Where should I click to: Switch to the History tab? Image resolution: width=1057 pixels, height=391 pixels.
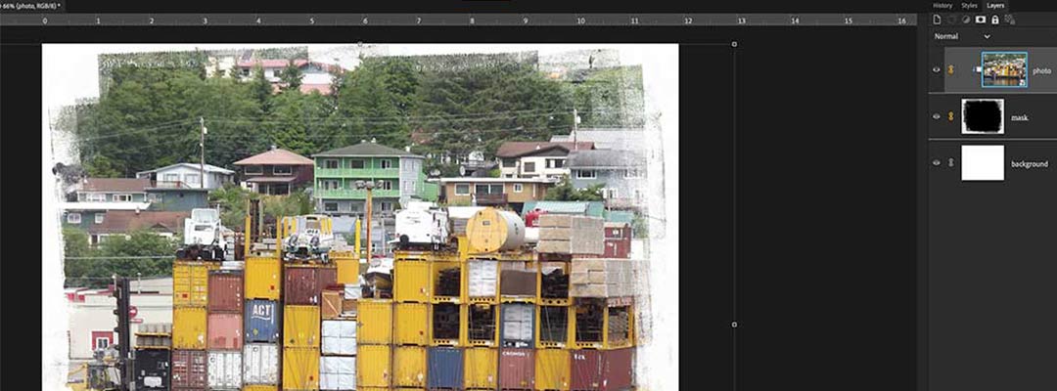coord(942,6)
